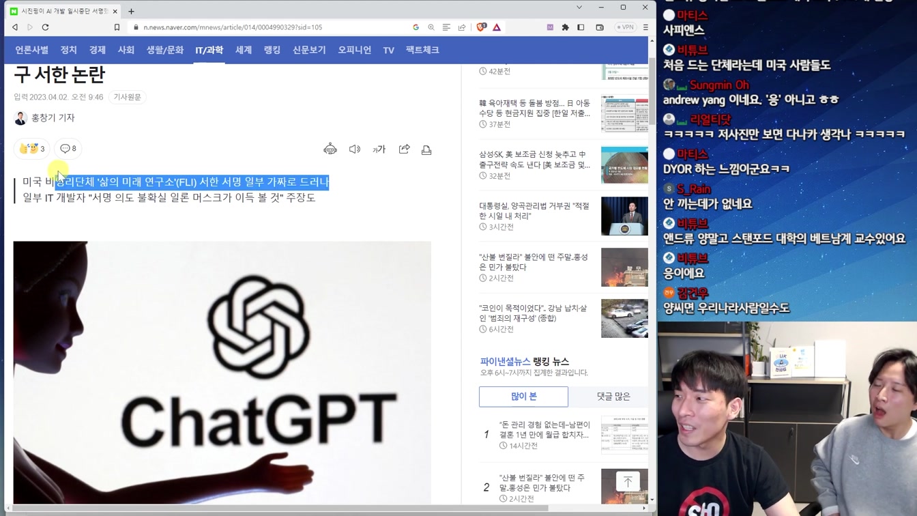Go back with the browser back arrow
The image size is (917, 516).
pyautogui.click(x=15, y=27)
